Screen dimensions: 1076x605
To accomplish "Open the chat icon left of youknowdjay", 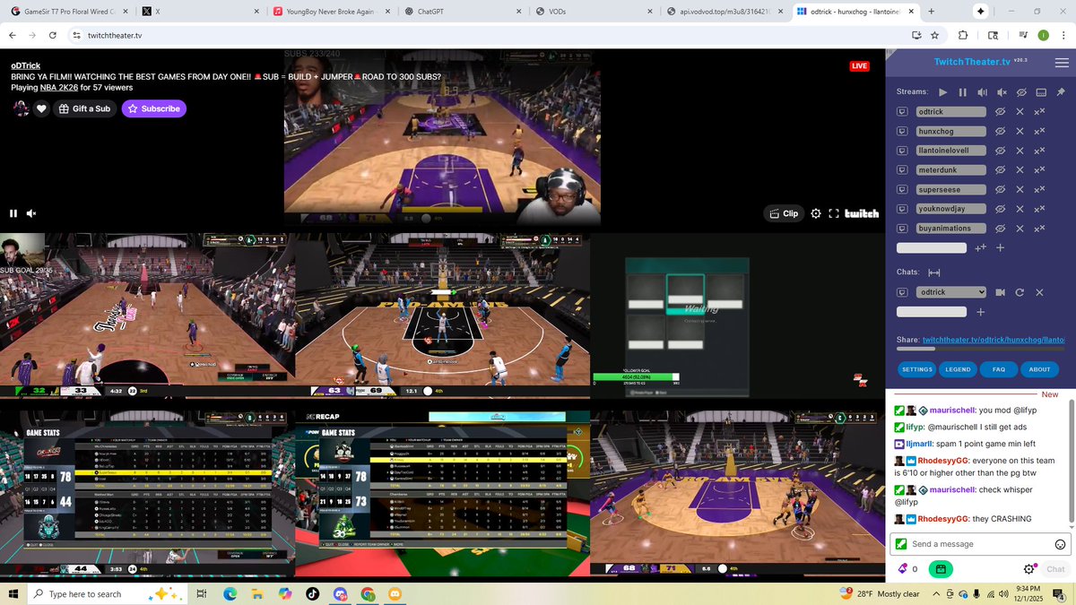I will tap(903, 209).
